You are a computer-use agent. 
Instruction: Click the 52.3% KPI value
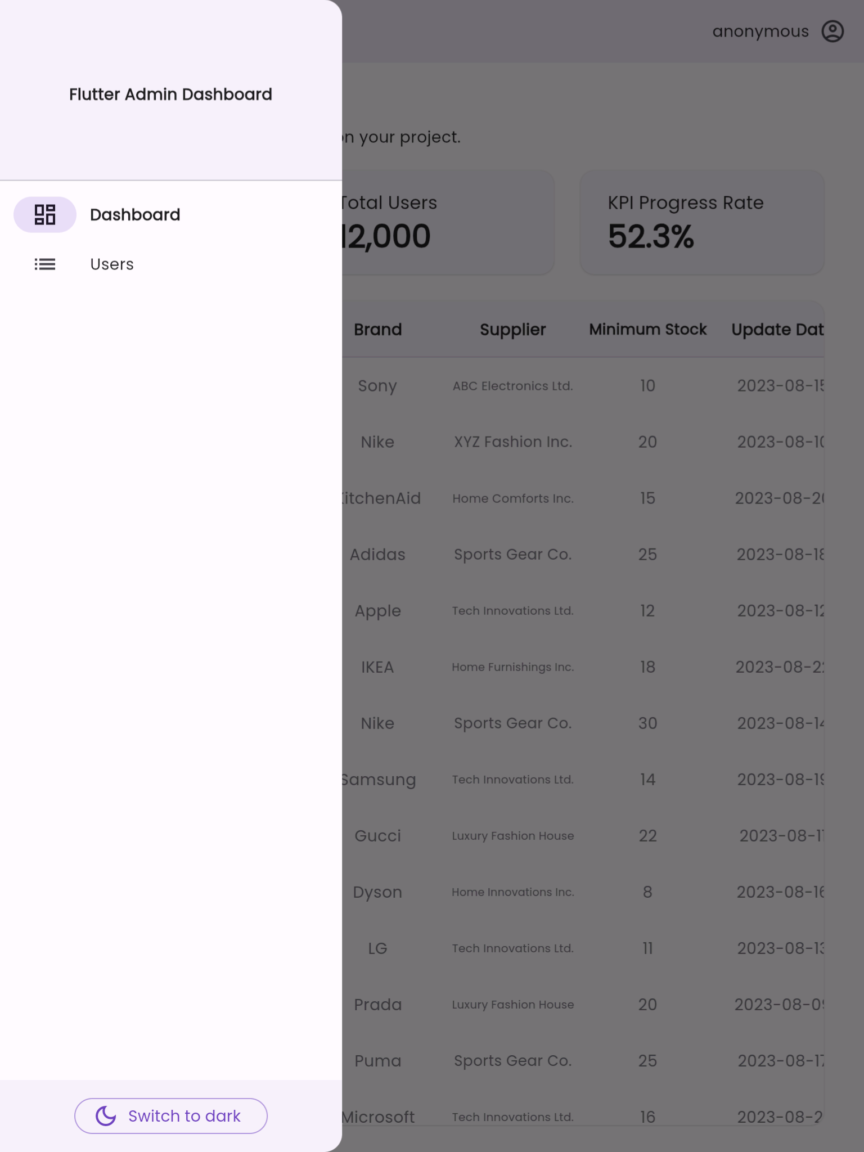pyautogui.click(x=651, y=237)
